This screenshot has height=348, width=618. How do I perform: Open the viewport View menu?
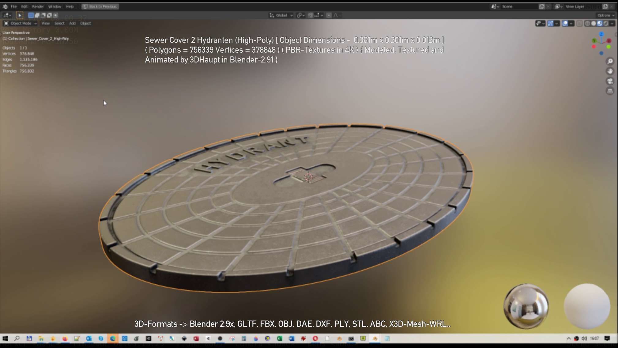(x=46, y=23)
